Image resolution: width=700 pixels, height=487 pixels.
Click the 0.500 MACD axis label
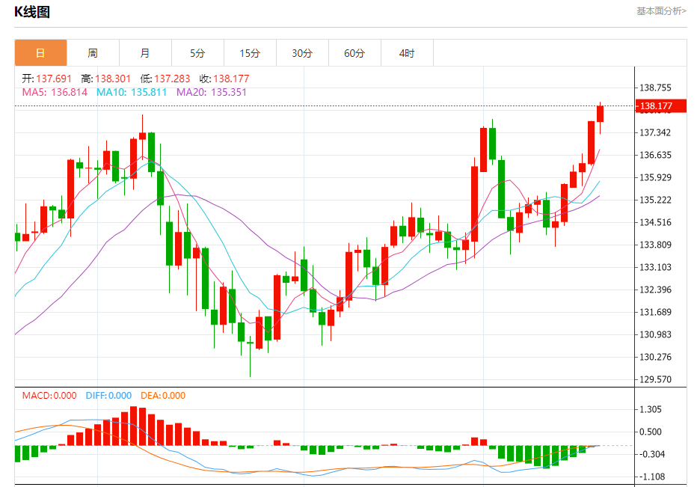[x=651, y=432]
